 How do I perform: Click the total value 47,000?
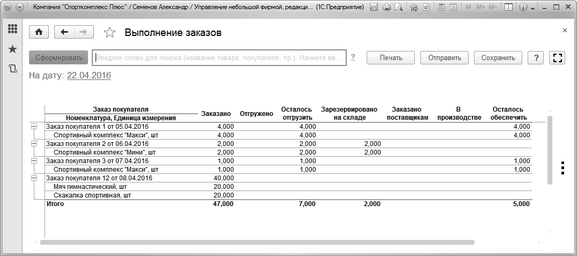pyautogui.click(x=223, y=204)
